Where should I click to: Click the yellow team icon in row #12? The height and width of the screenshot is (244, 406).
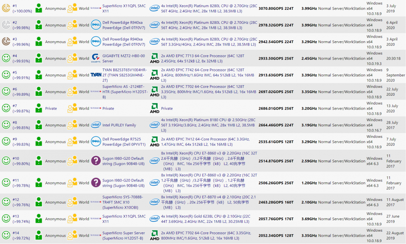(72, 202)
